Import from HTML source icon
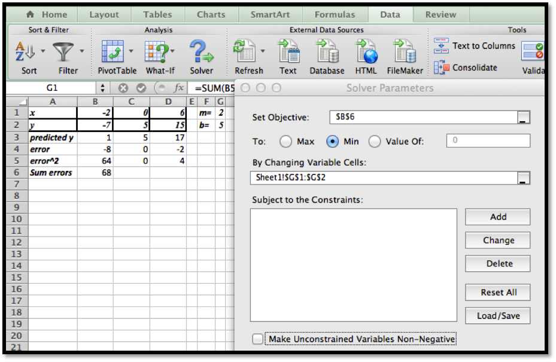This screenshot has height=362, width=556. [x=366, y=52]
